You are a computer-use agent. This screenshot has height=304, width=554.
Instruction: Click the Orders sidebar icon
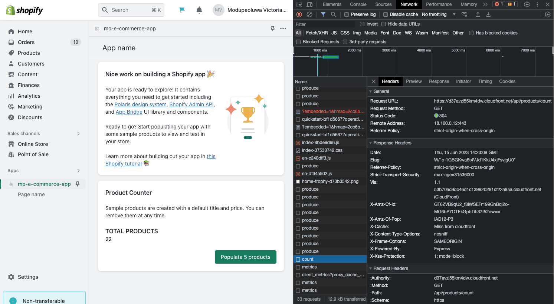tap(11, 42)
